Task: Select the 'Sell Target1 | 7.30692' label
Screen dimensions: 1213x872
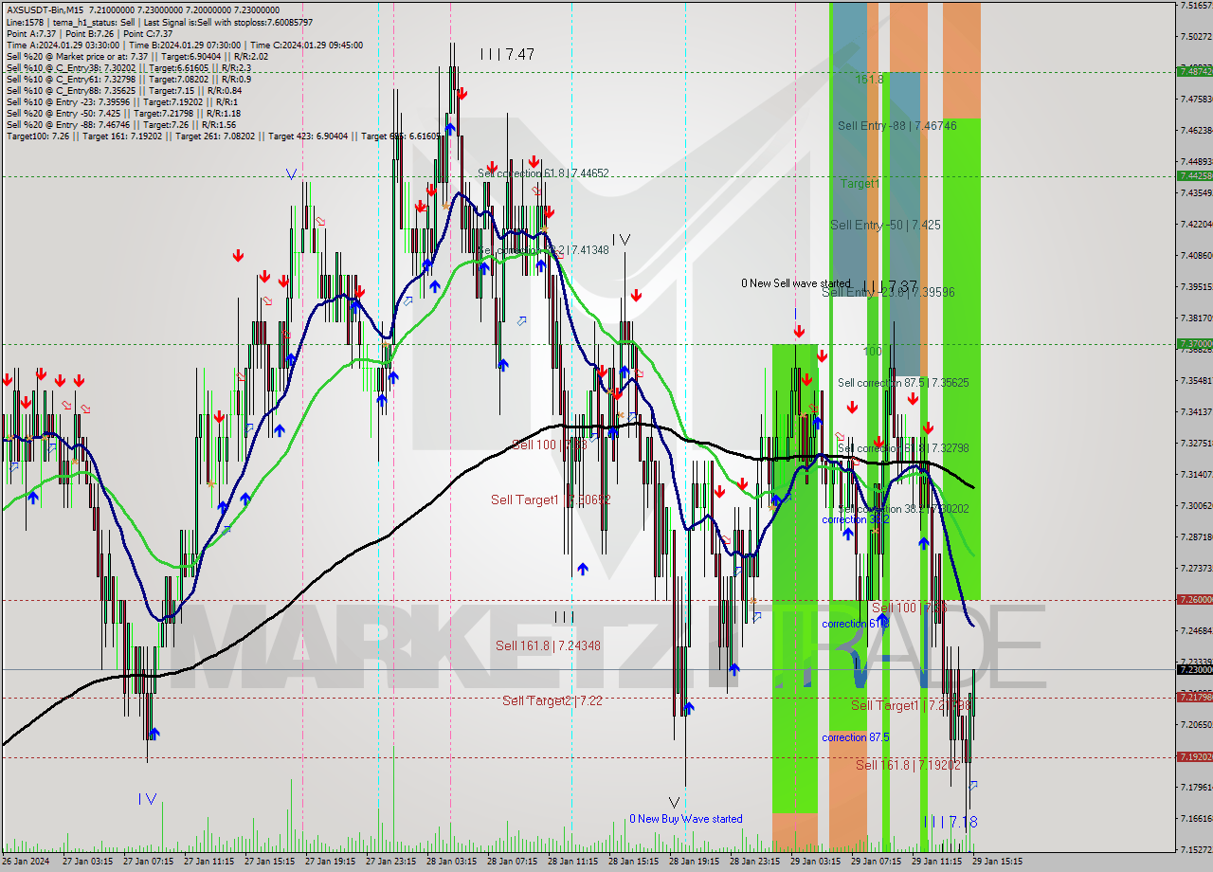Action: pyautogui.click(x=551, y=499)
